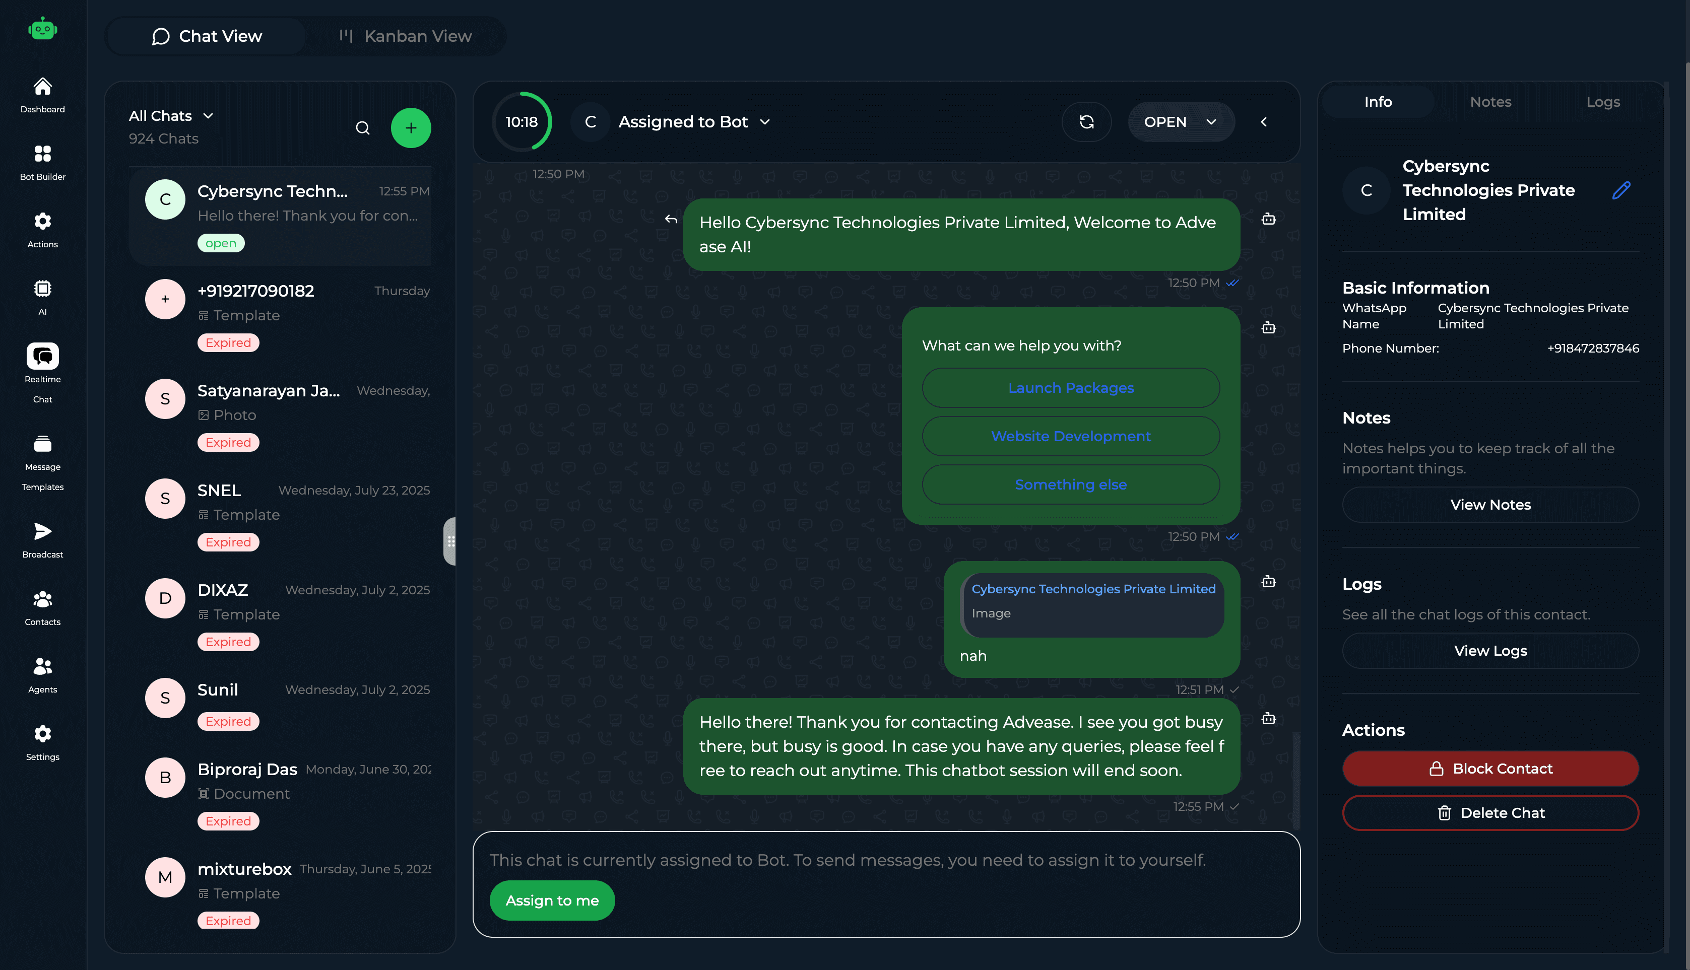This screenshot has height=970, width=1690.
Task: Go to Dashboard
Action: [42, 95]
